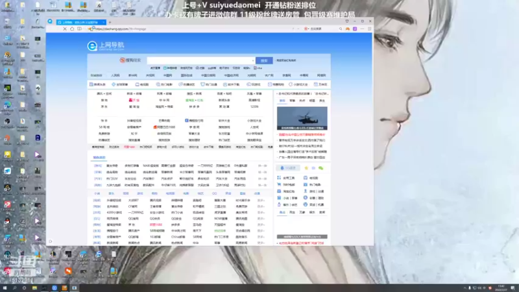Open the Sogou search engine selector
Viewport: 519px width, 292px height.
pyautogui.click(x=130, y=60)
